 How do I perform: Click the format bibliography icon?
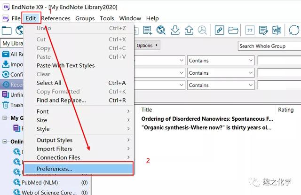coord(263,30)
